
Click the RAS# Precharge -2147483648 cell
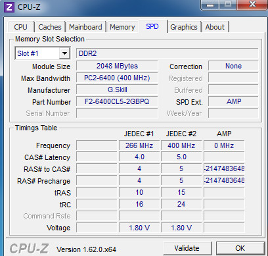224,180
